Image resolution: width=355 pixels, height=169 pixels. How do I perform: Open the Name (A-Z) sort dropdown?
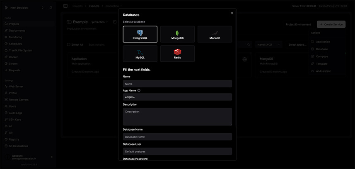pos(269,45)
